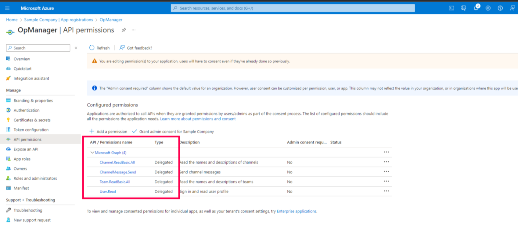Go to Authentication in the sidebar

coord(27,110)
